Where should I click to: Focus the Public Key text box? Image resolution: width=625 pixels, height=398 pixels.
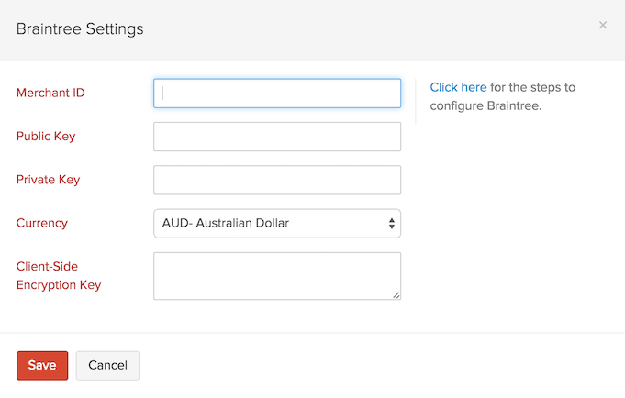click(277, 137)
